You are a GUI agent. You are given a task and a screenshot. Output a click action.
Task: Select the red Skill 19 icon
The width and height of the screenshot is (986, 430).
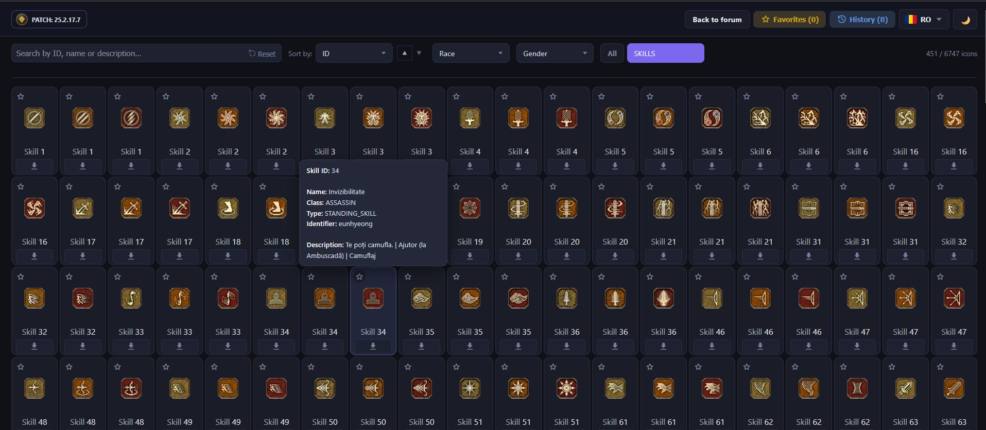470,208
